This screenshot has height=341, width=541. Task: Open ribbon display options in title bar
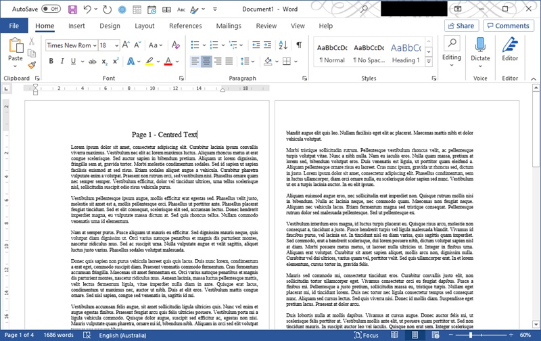[x=458, y=9]
